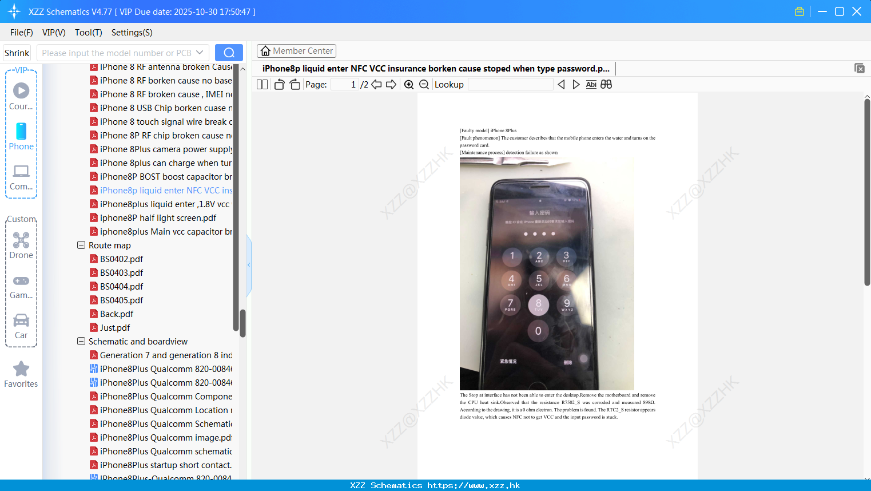The image size is (871, 491).
Task: Open Car category in sidebar
Action: coord(21,326)
